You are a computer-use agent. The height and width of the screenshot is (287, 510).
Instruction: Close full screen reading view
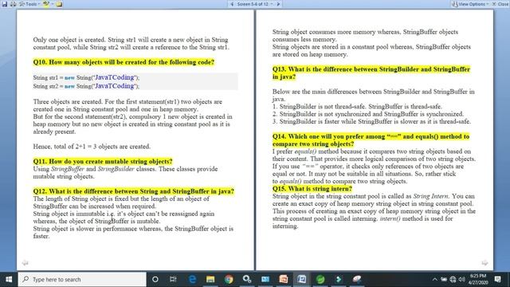(500, 4)
